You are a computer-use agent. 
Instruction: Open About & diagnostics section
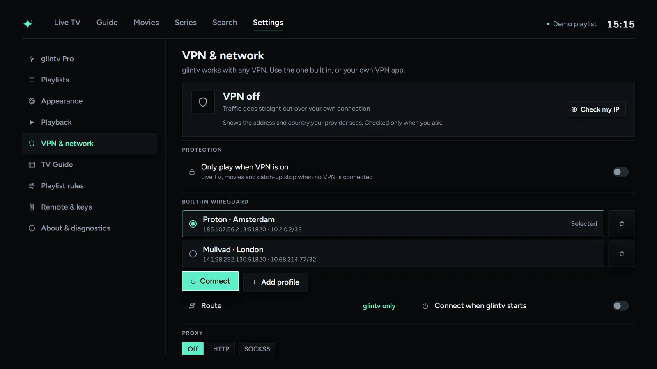tap(90, 228)
